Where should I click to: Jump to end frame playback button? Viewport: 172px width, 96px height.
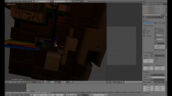click(76, 95)
